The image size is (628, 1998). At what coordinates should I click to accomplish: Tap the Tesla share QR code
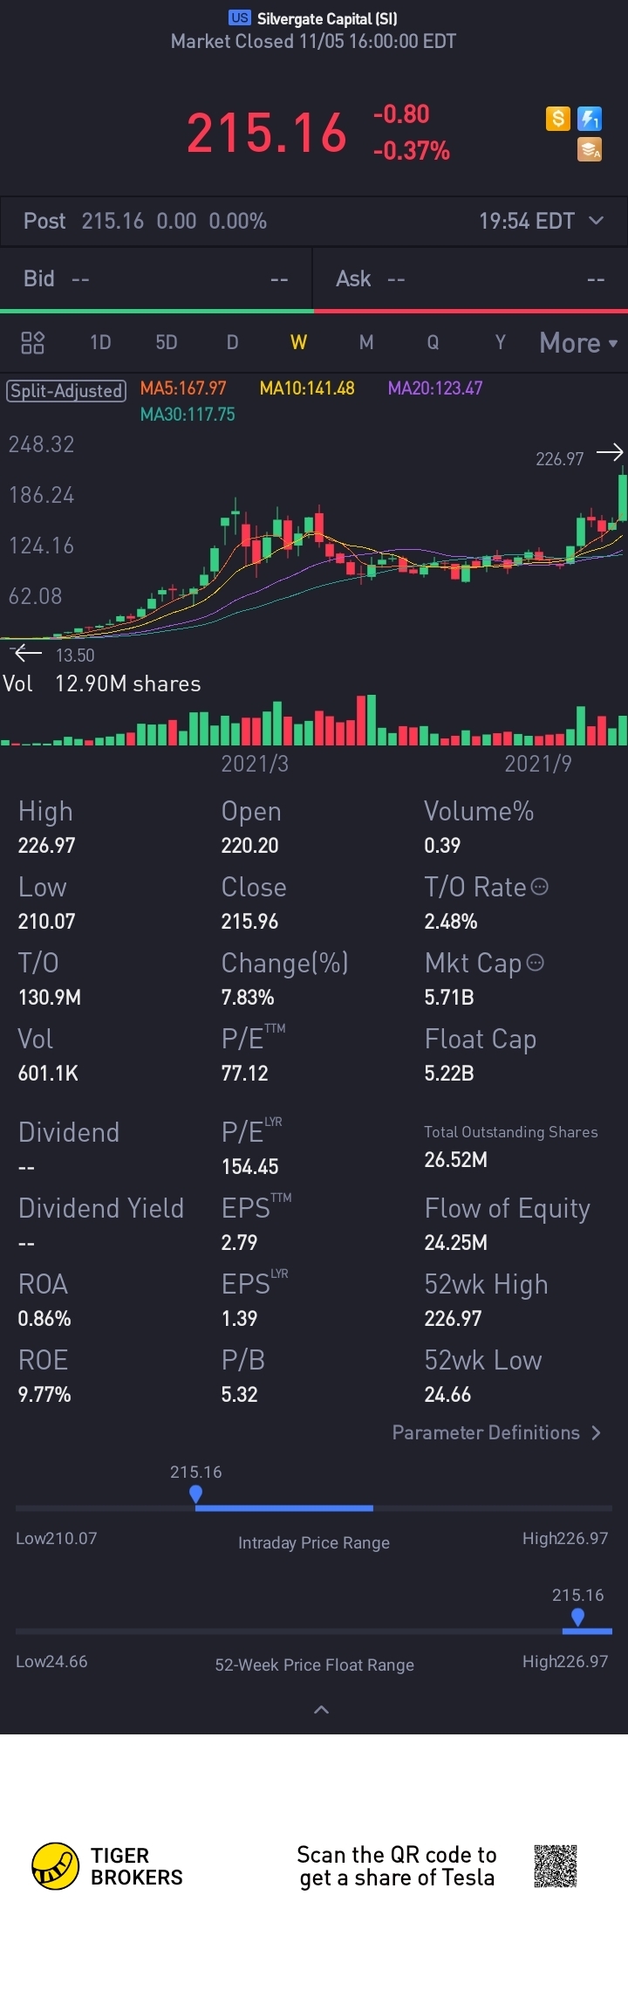coord(556,1866)
